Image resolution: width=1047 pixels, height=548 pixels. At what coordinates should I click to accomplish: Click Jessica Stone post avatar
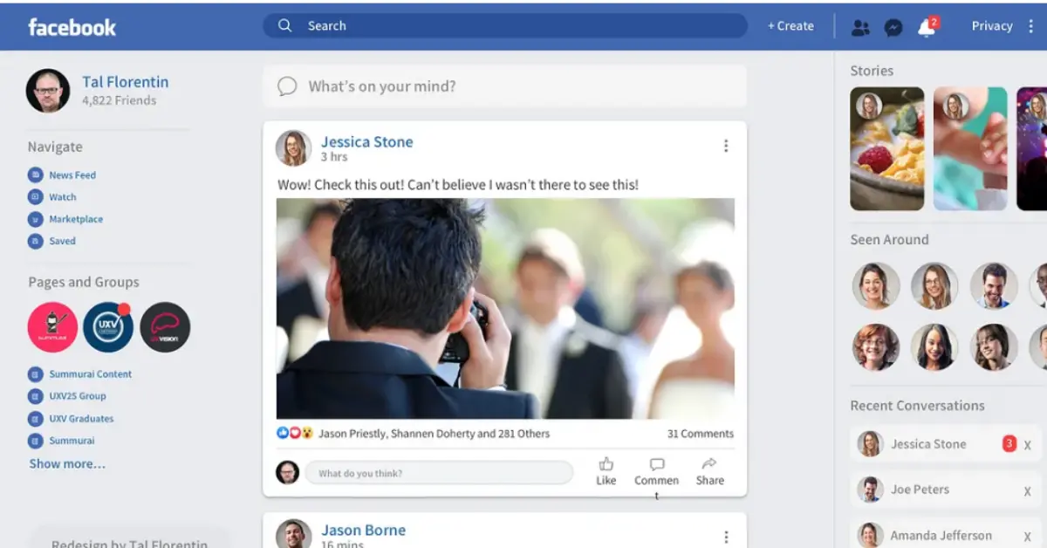tap(293, 148)
